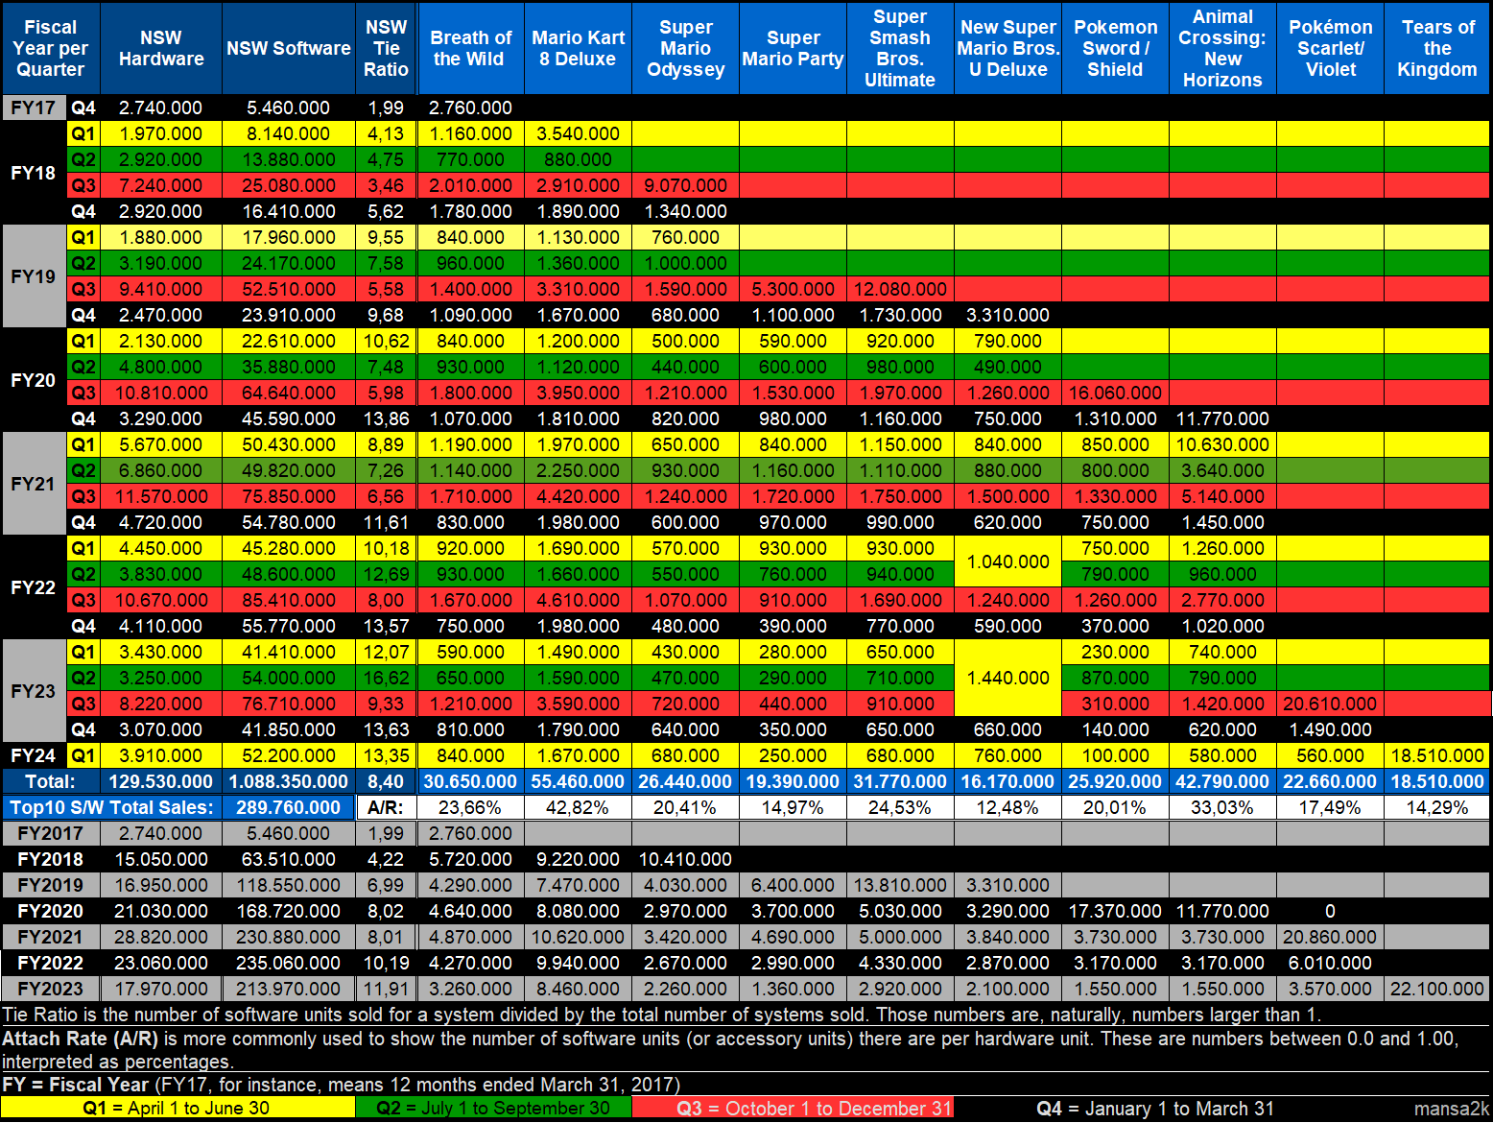Click Animal Crossing value 11.770.000
Screen dimensions: 1493x1123
tap(1222, 418)
